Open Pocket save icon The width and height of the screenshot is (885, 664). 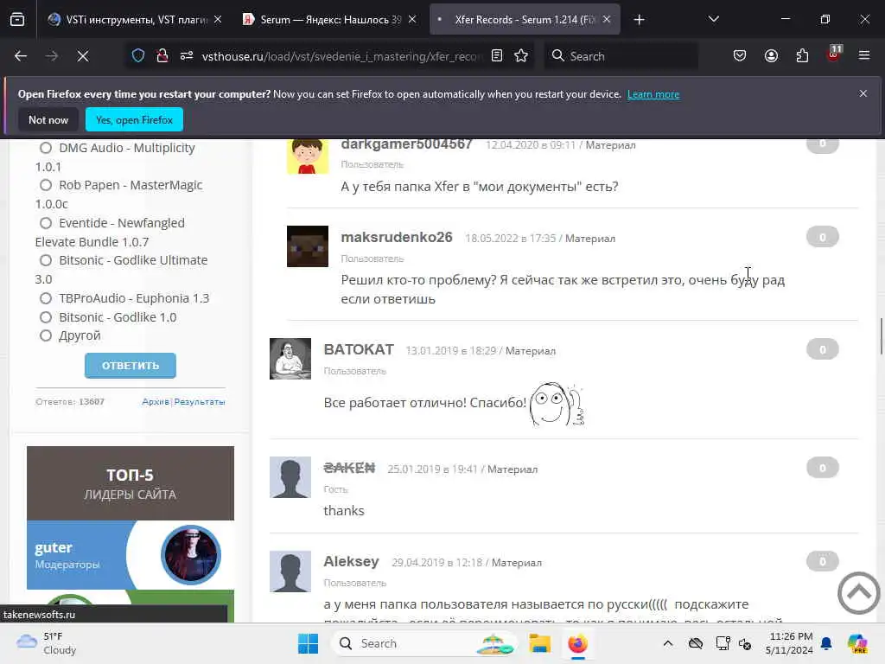click(x=740, y=56)
